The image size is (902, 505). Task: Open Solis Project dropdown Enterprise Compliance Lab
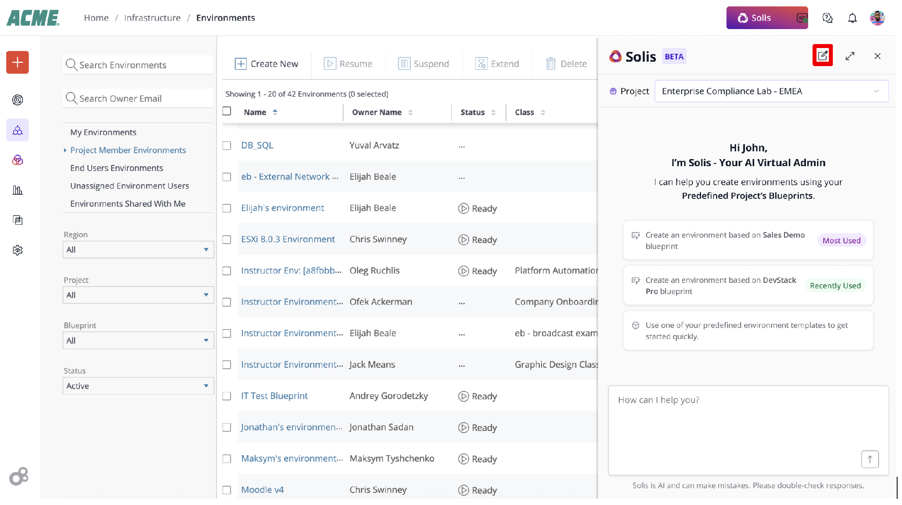click(x=771, y=91)
